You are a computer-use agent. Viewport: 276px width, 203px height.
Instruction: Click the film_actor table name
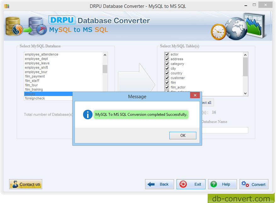point(178,87)
